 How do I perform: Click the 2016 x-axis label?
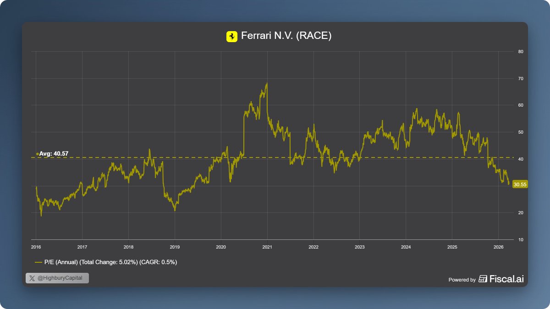(36, 247)
